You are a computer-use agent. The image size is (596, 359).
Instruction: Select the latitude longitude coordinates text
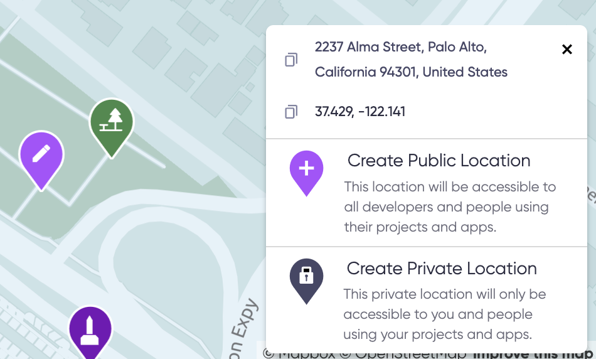(x=360, y=112)
